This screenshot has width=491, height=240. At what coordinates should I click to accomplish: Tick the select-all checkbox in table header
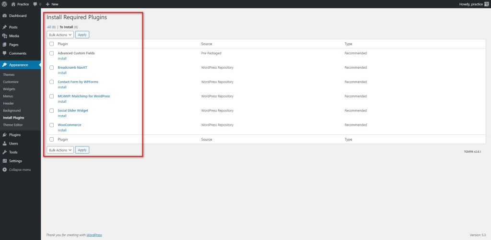52,44
